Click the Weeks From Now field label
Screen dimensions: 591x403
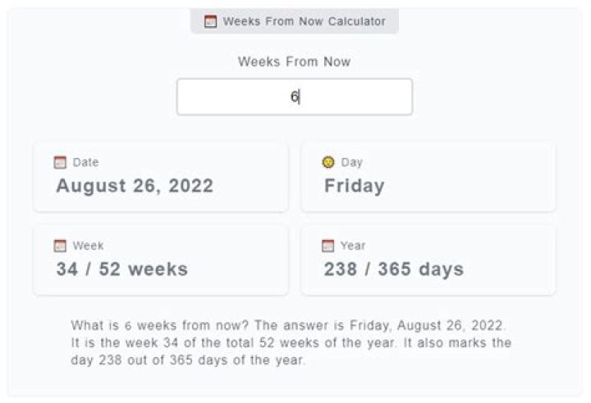[x=294, y=61]
